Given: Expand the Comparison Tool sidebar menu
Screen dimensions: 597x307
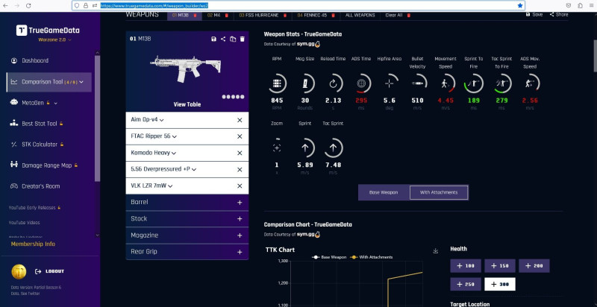Looking at the screenshot, I should tap(49, 82).
